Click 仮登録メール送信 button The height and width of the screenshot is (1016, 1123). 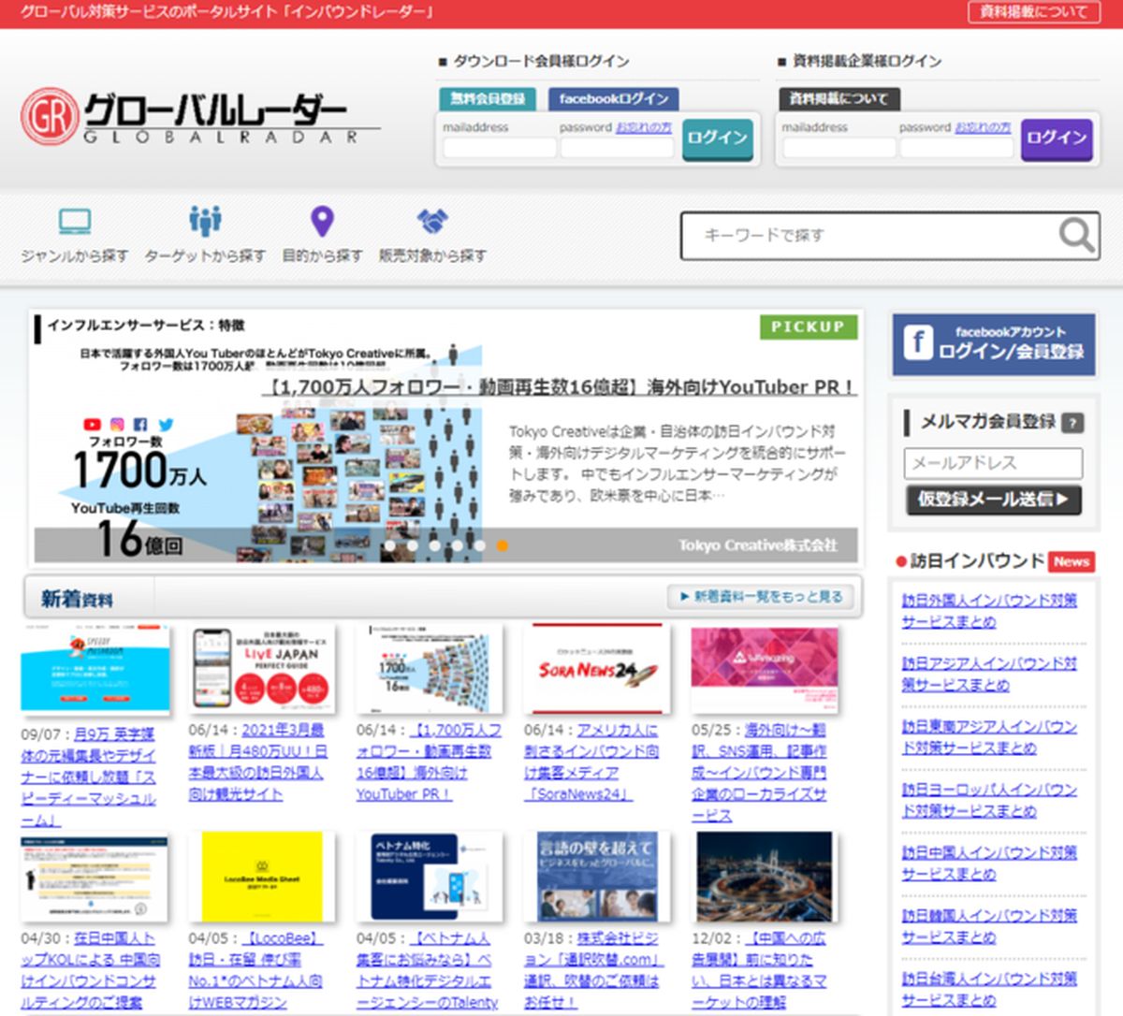pos(993,500)
